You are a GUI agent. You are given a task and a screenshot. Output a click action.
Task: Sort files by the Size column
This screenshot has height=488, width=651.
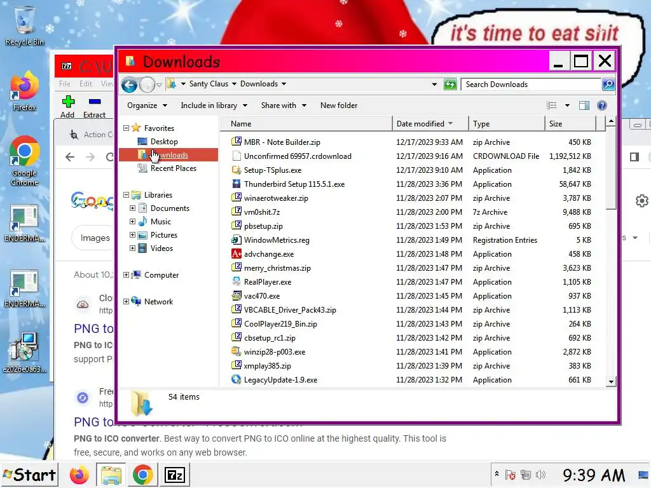tap(570, 124)
